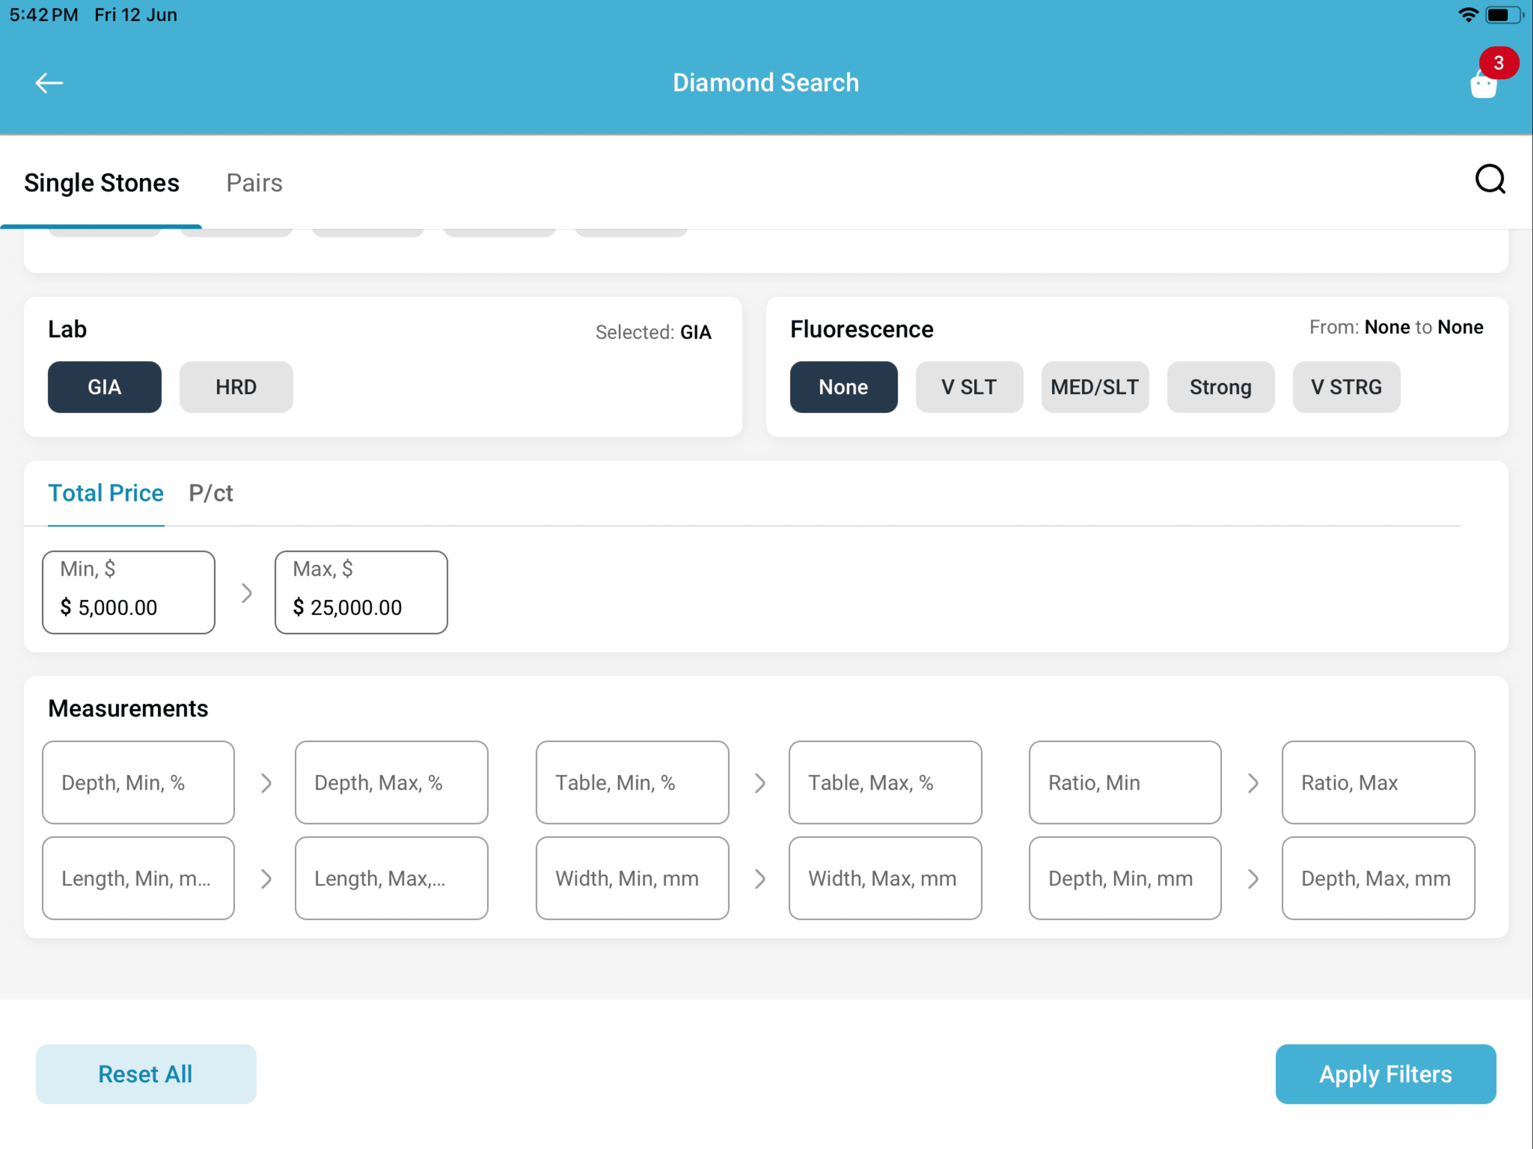This screenshot has width=1533, height=1149.
Task: Focus the Length, Max field
Action: click(x=391, y=877)
